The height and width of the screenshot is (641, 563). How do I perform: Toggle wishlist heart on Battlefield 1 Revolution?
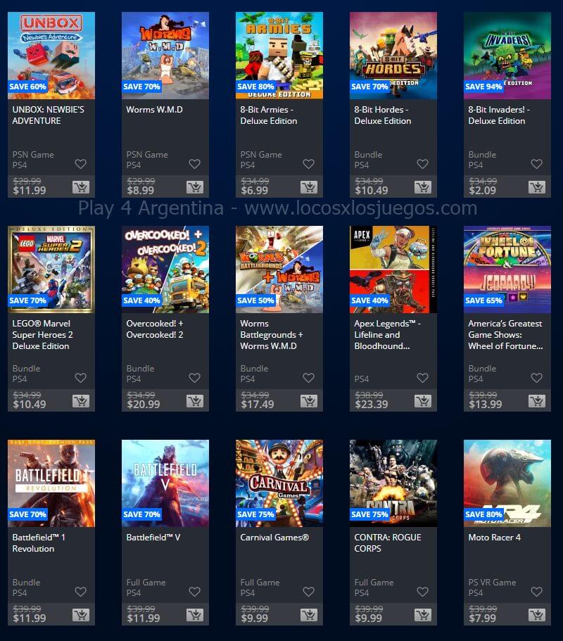(x=80, y=592)
